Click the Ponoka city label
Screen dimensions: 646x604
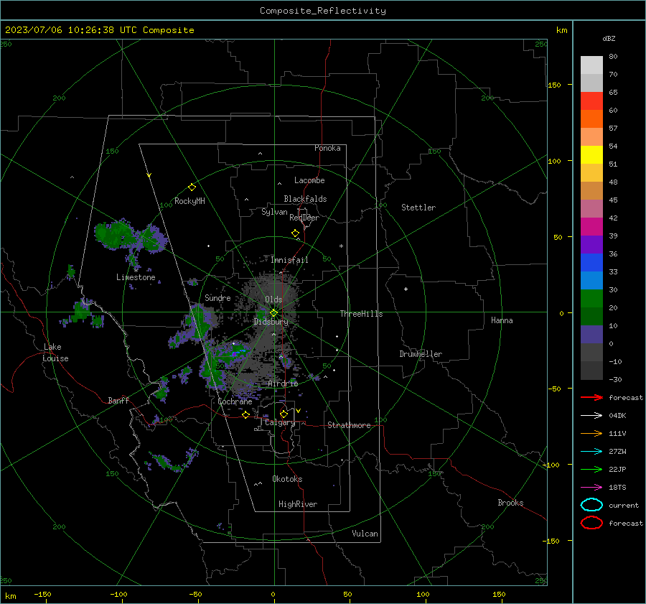click(x=327, y=148)
